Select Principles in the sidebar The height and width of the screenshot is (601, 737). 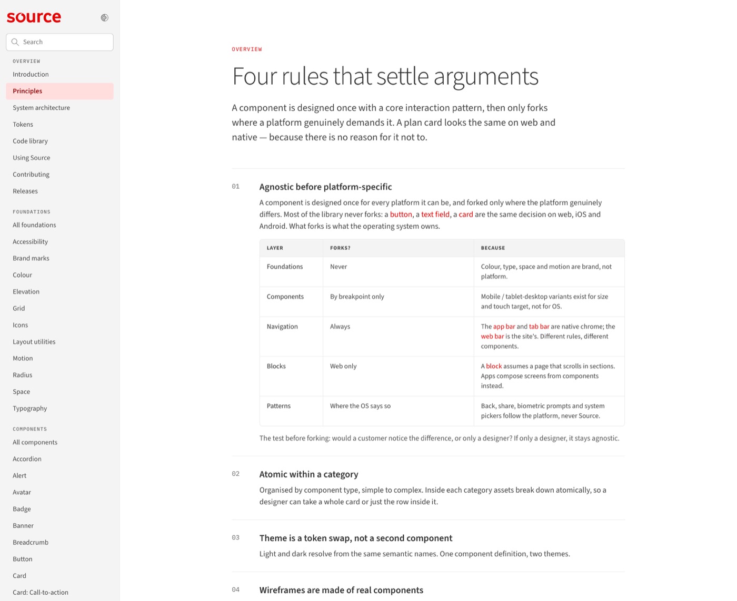(x=59, y=91)
